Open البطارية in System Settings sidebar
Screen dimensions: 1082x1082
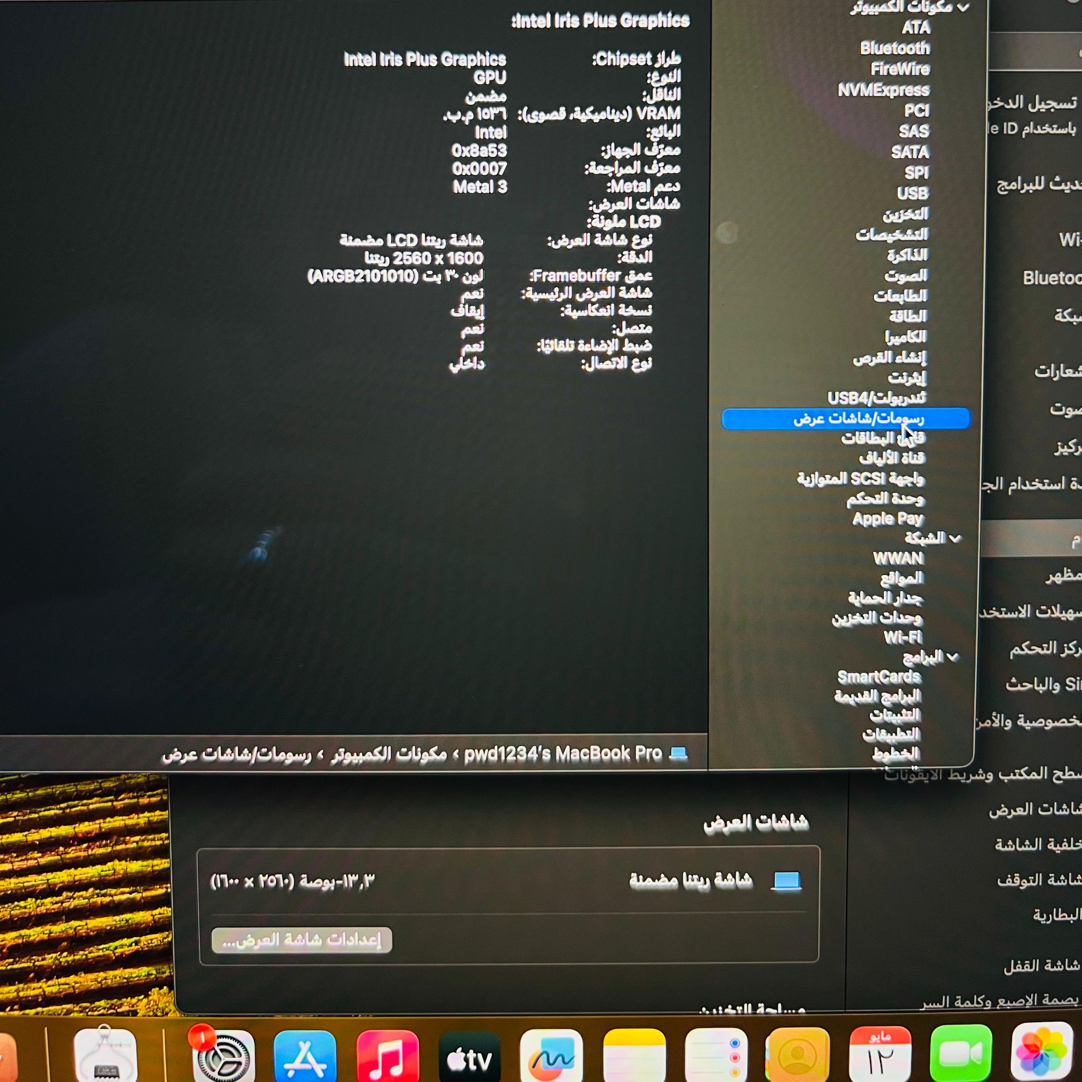(1057, 915)
